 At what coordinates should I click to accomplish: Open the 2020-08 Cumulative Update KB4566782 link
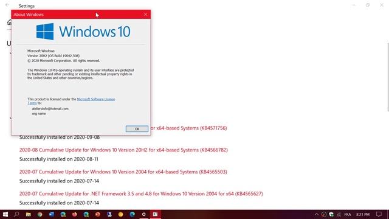[x=123, y=150]
